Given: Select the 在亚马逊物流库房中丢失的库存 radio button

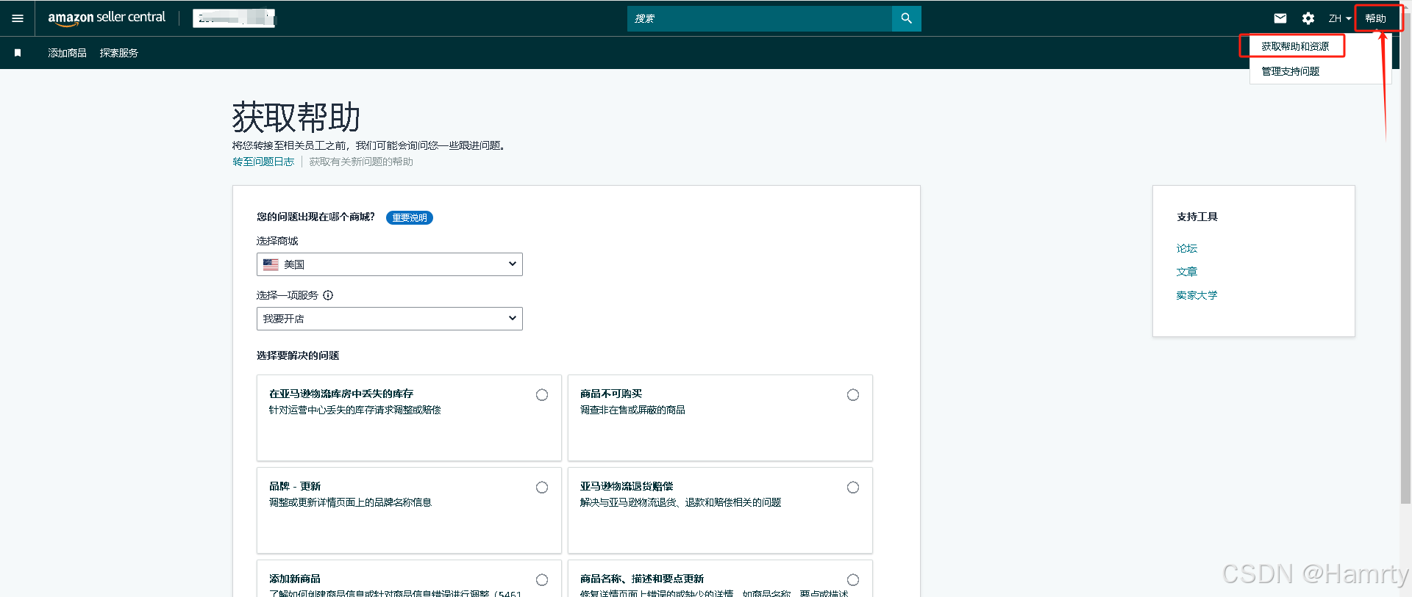Looking at the screenshot, I should coord(542,395).
